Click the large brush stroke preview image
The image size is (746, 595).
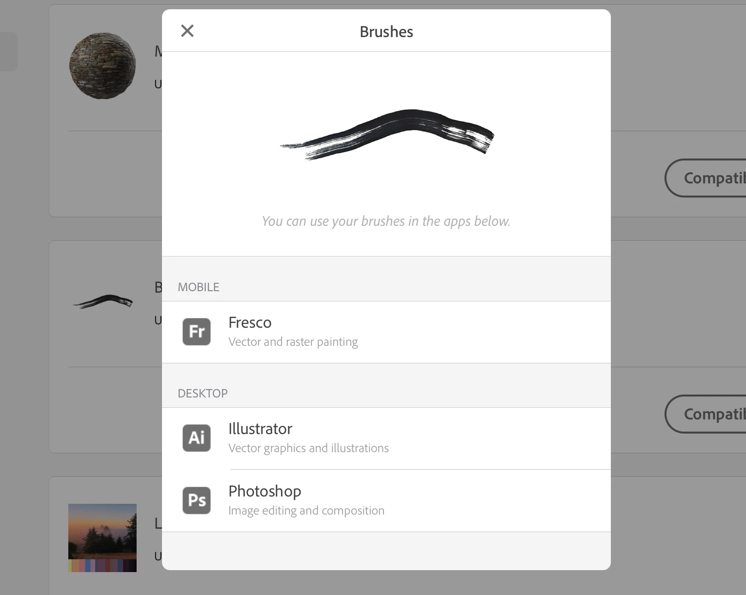coord(387,135)
